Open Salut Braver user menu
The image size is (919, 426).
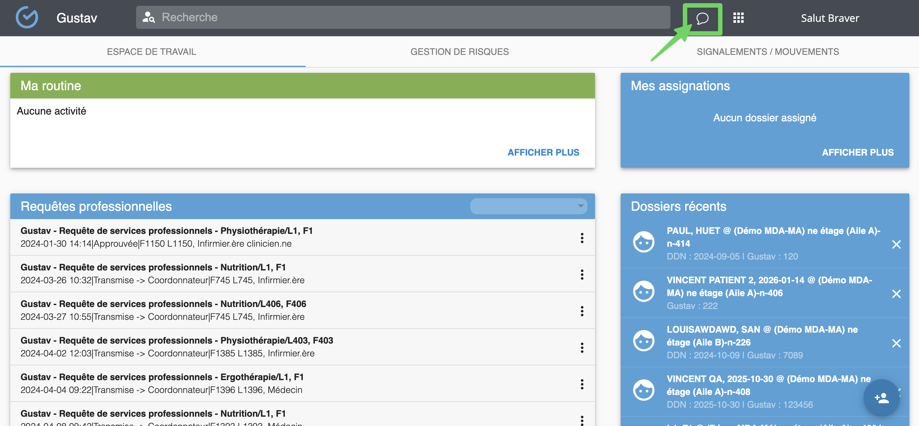click(829, 18)
